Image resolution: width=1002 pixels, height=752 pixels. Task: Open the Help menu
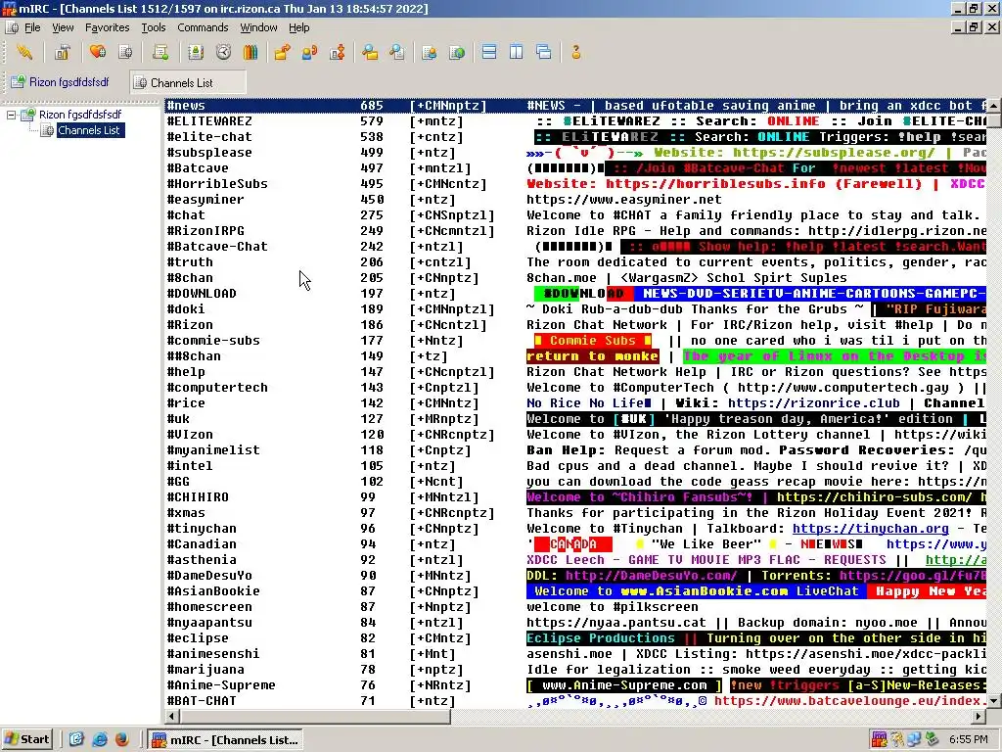pos(298,27)
